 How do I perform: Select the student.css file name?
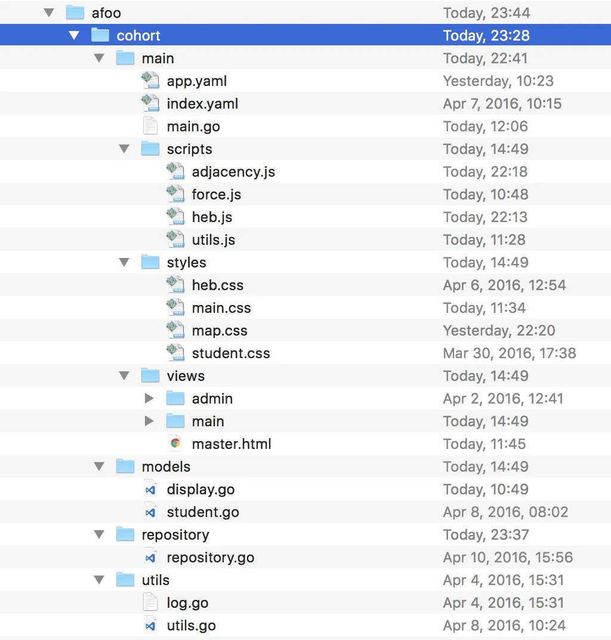(x=231, y=353)
